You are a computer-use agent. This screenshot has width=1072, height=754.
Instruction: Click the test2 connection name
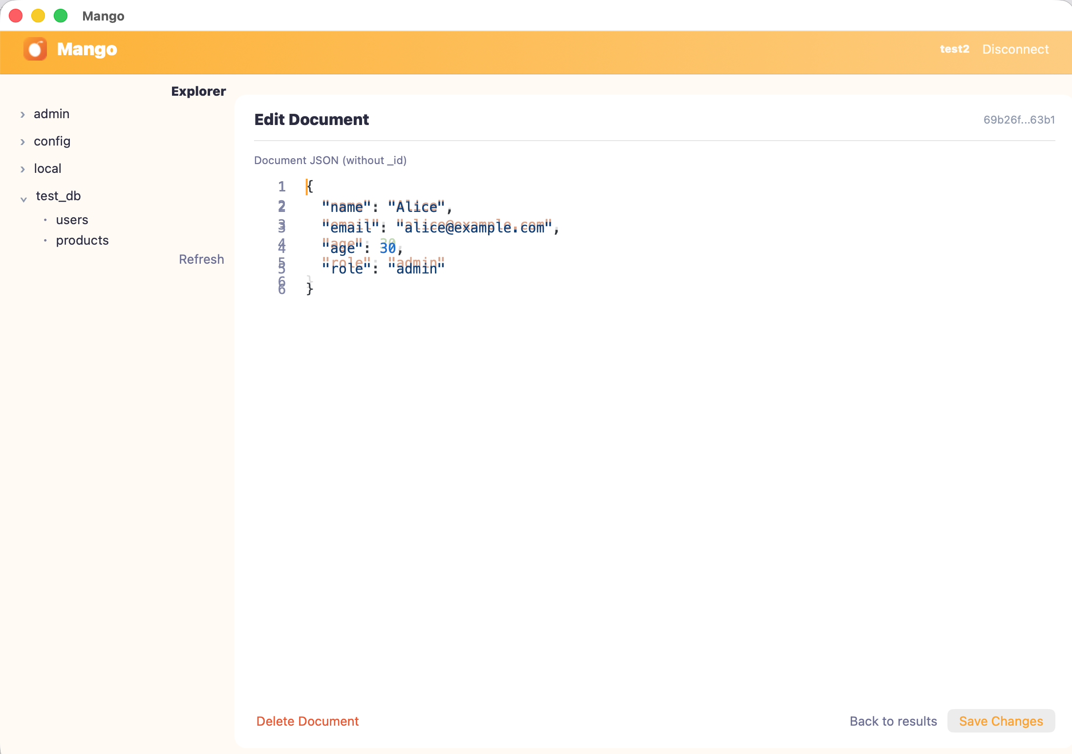pyautogui.click(x=954, y=49)
